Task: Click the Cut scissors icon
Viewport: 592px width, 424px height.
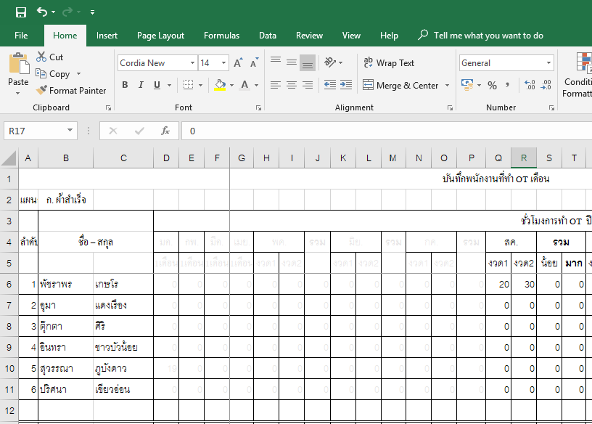Action: (x=41, y=57)
